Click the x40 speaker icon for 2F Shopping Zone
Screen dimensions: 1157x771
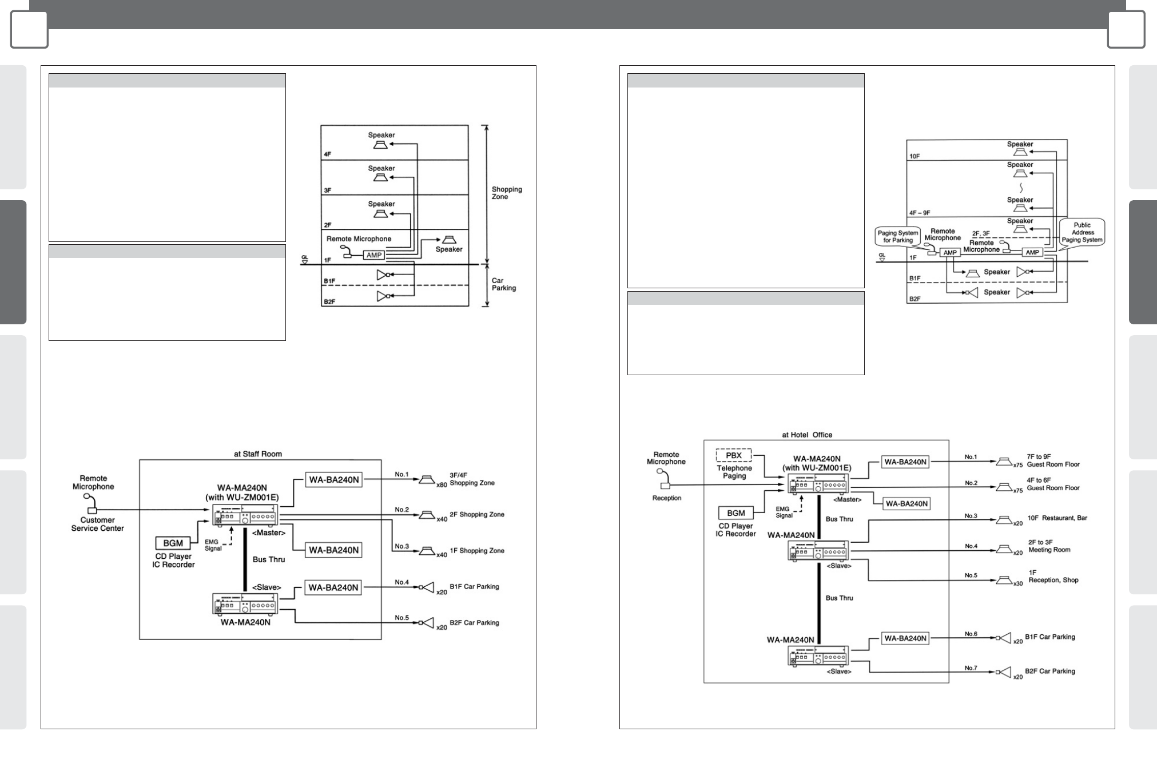click(x=427, y=515)
